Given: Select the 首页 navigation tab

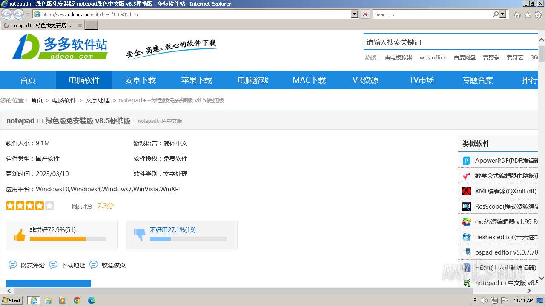Looking at the screenshot, I should click(28, 80).
